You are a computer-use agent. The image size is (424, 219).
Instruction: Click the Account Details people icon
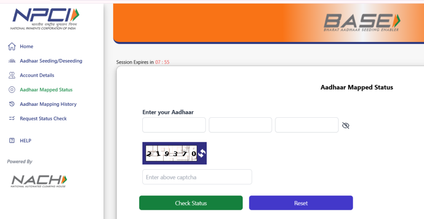click(12, 75)
